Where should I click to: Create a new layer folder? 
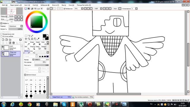[10, 40]
